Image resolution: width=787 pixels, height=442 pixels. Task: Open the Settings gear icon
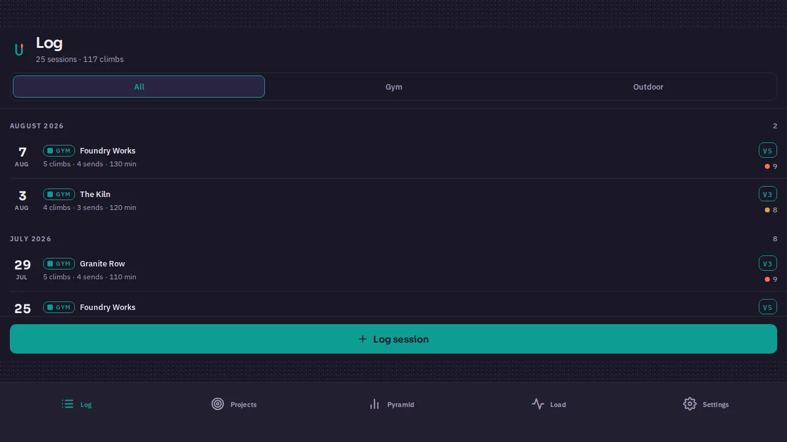pos(690,404)
